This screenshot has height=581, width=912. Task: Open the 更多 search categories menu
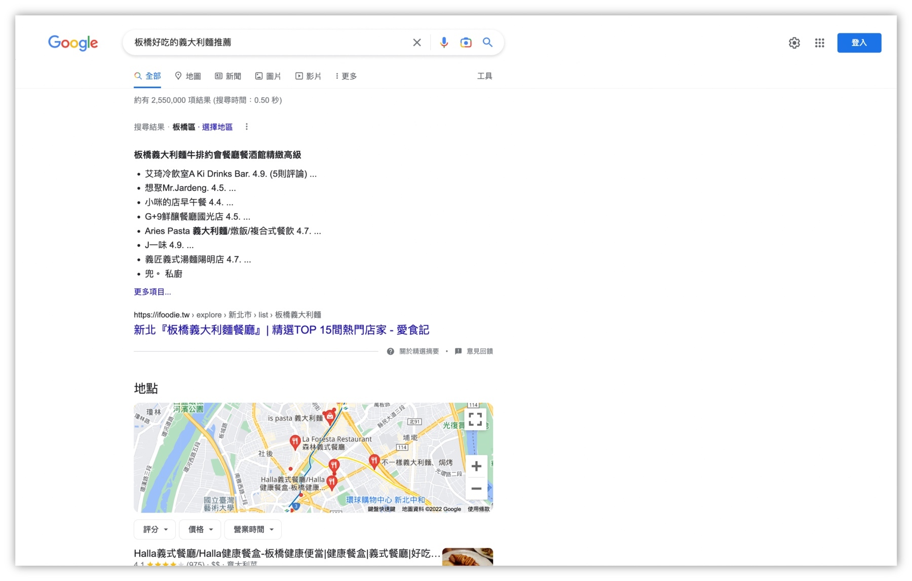[345, 76]
